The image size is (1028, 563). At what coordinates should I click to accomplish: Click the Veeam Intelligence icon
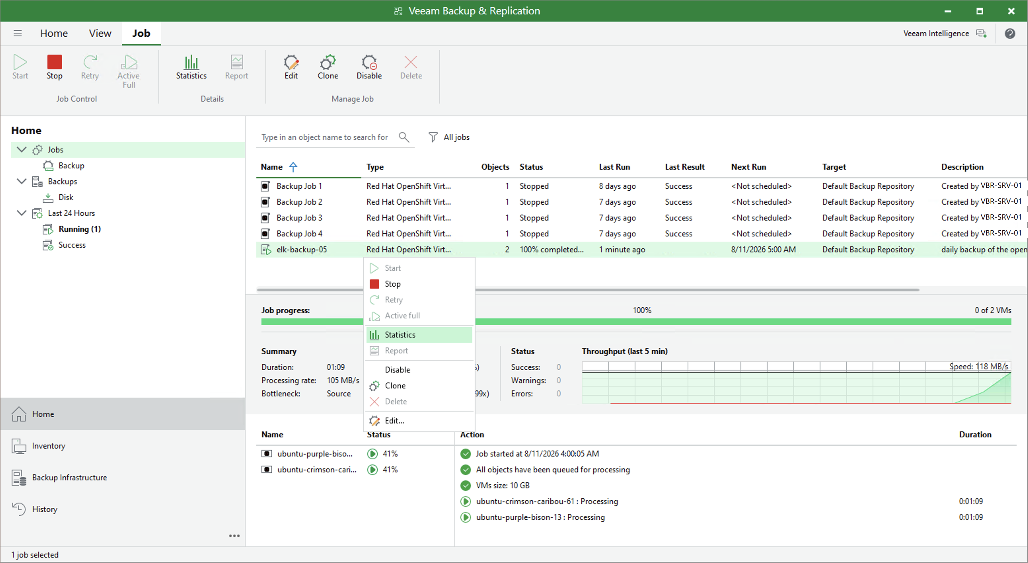click(982, 33)
